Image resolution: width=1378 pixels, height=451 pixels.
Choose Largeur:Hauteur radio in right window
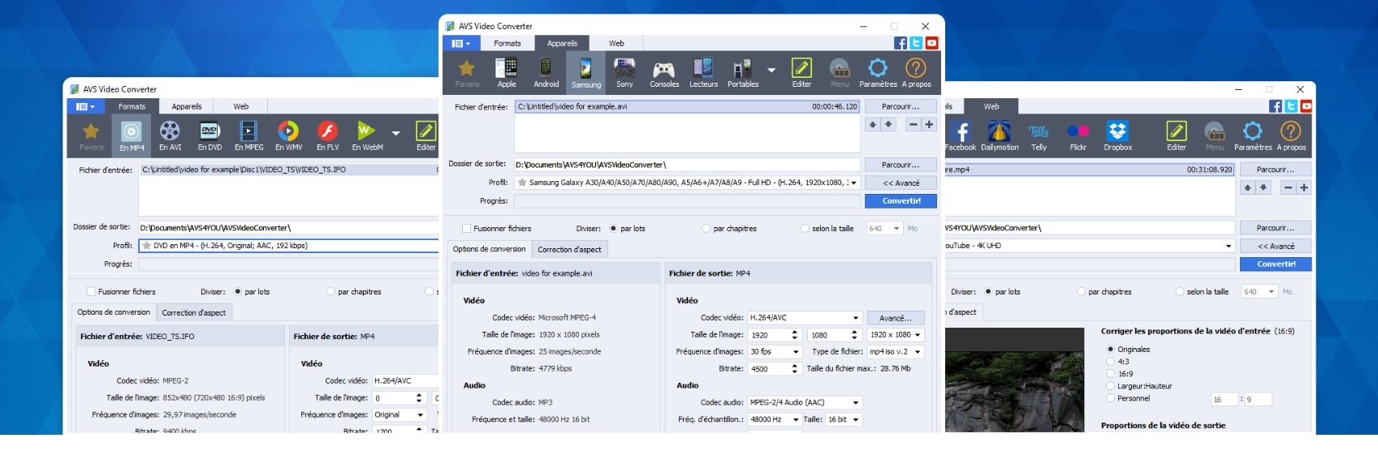pyautogui.click(x=1110, y=386)
